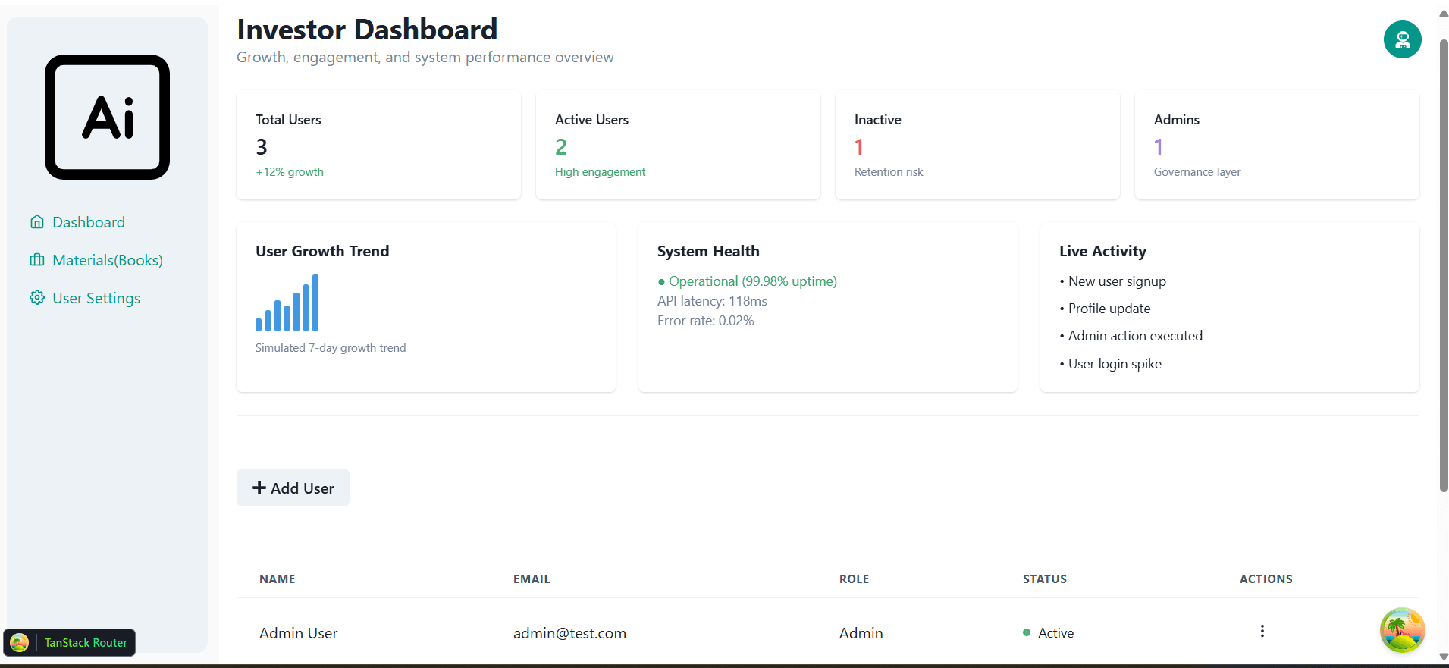The width and height of the screenshot is (1449, 668).
Task: Click the "Admin" role cell
Action: tap(861, 633)
